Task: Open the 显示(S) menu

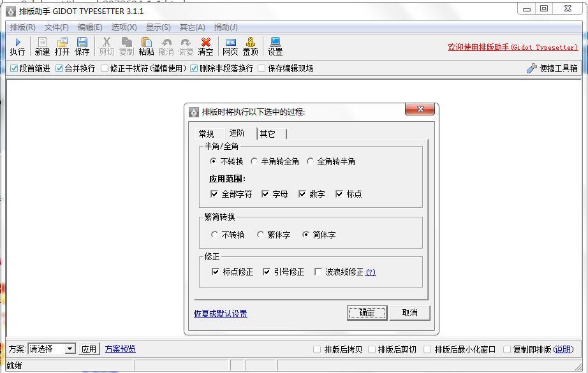Action: (x=158, y=27)
